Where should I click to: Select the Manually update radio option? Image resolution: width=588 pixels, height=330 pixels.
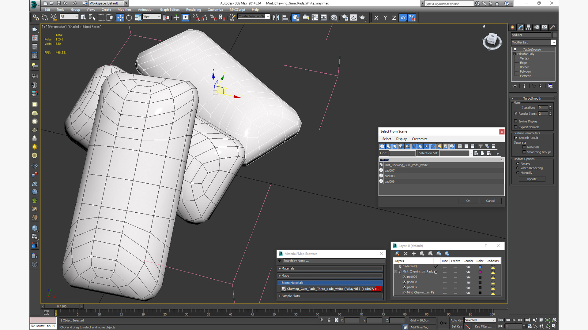pos(518,173)
